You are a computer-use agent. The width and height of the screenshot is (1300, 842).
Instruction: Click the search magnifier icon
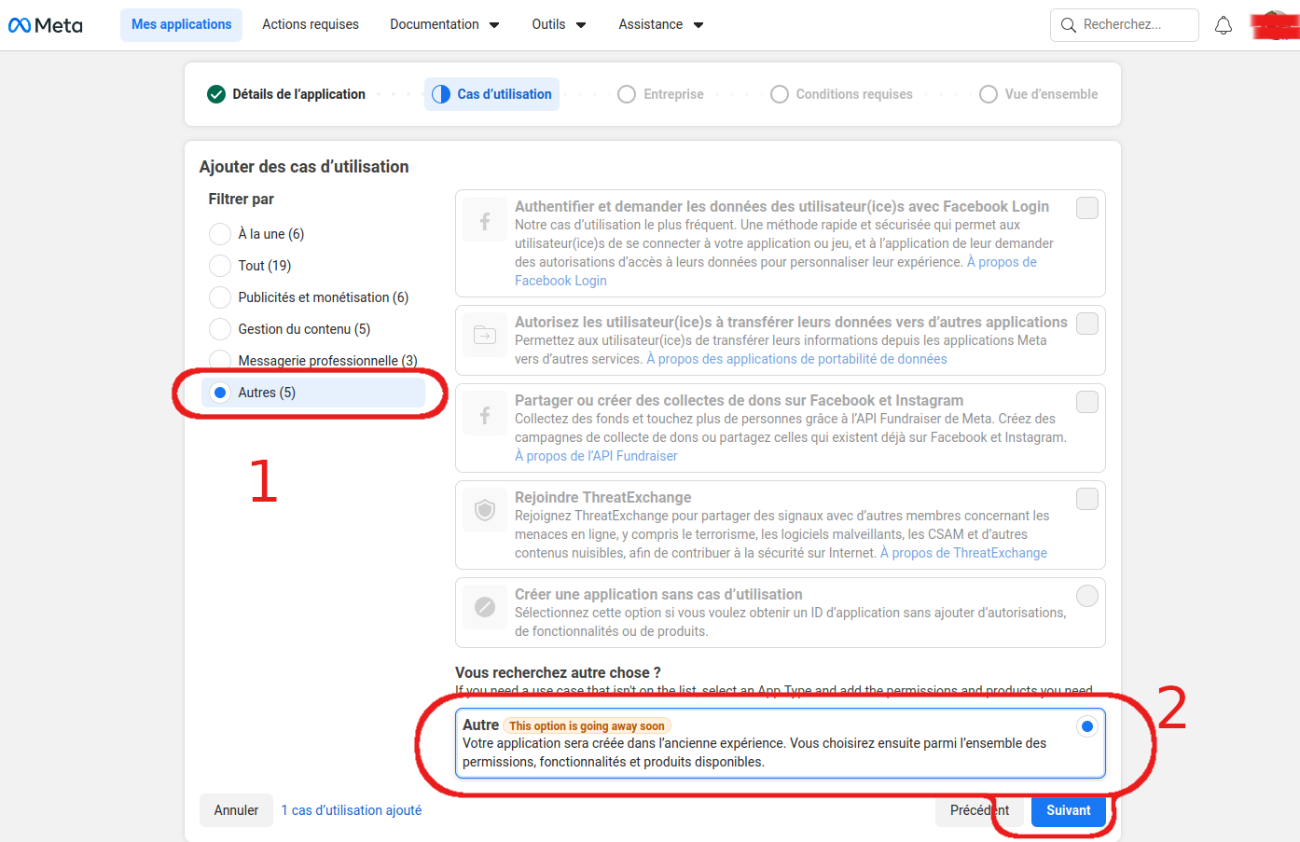coord(1069,25)
